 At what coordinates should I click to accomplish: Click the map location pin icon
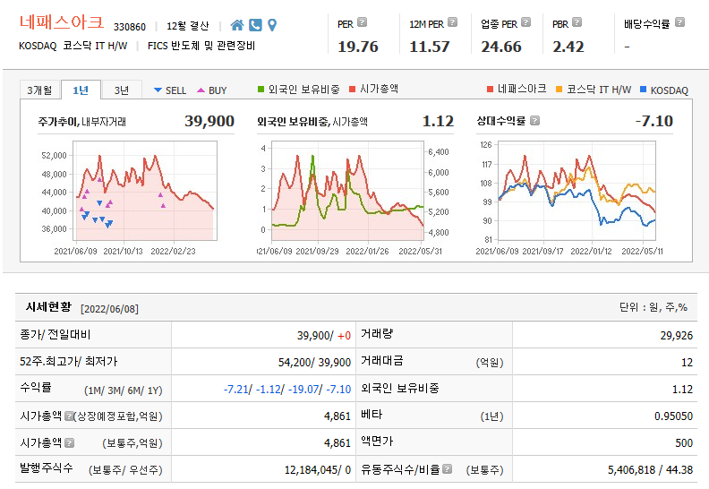click(272, 25)
